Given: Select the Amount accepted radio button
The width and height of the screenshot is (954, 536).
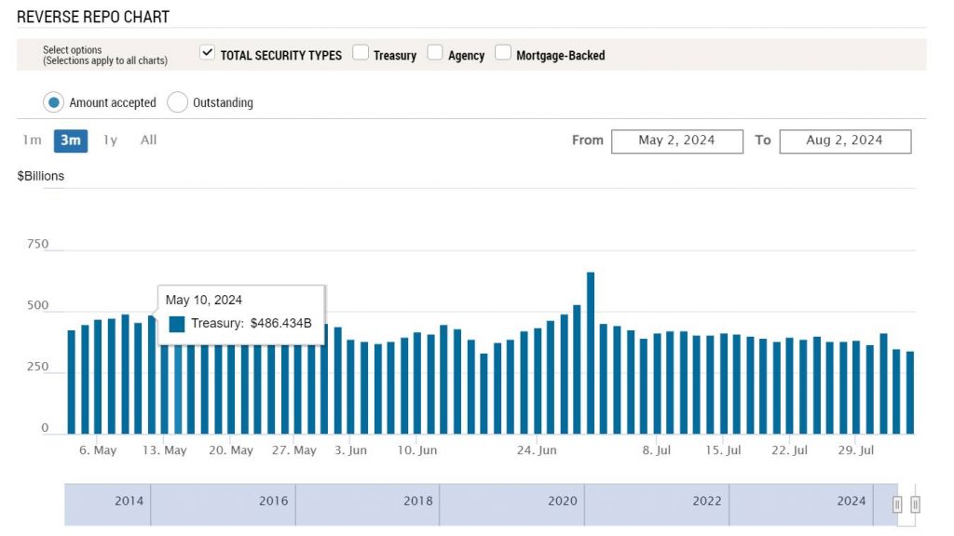Looking at the screenshot, I should 54,102.
